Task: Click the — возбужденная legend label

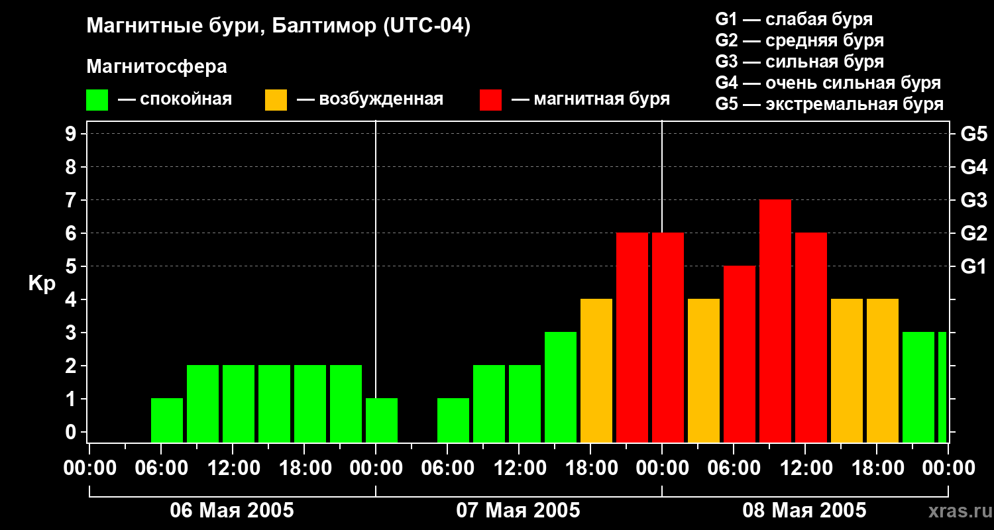Action: tap(370, 99)
